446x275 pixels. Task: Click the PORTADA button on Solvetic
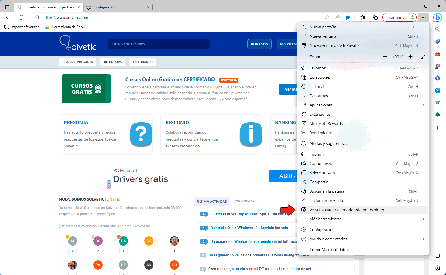point(259,44)
